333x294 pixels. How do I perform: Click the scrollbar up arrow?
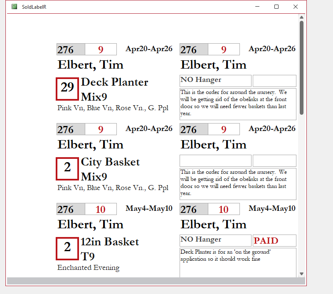301,17
